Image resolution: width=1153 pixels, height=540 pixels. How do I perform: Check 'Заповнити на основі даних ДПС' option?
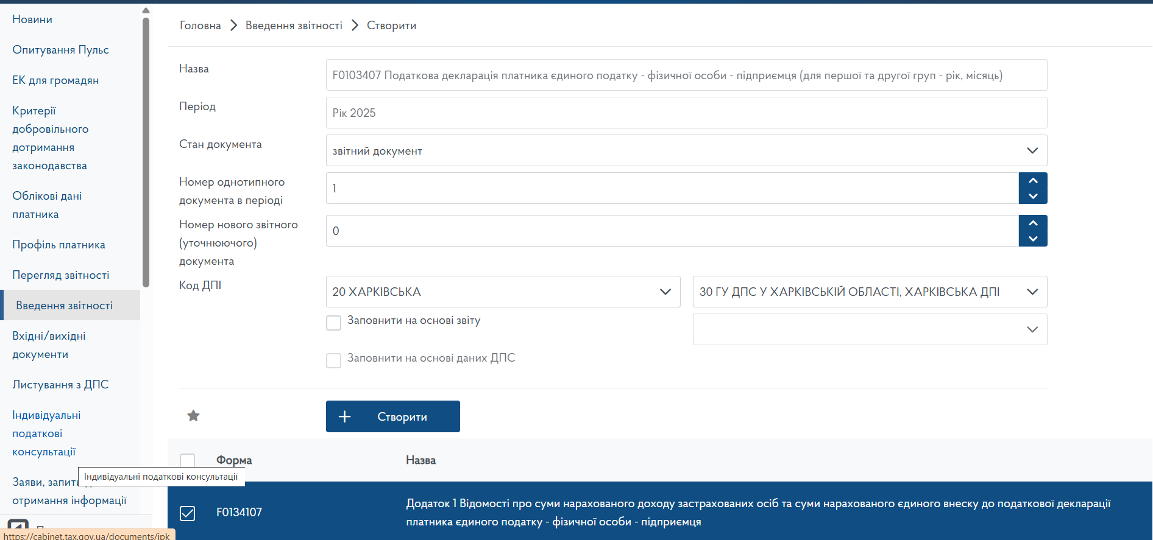tap(334, 360)
